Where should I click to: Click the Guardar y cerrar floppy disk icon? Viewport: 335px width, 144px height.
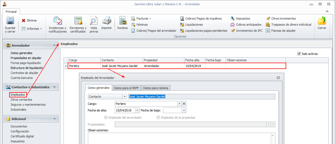(x=10, y=21)
